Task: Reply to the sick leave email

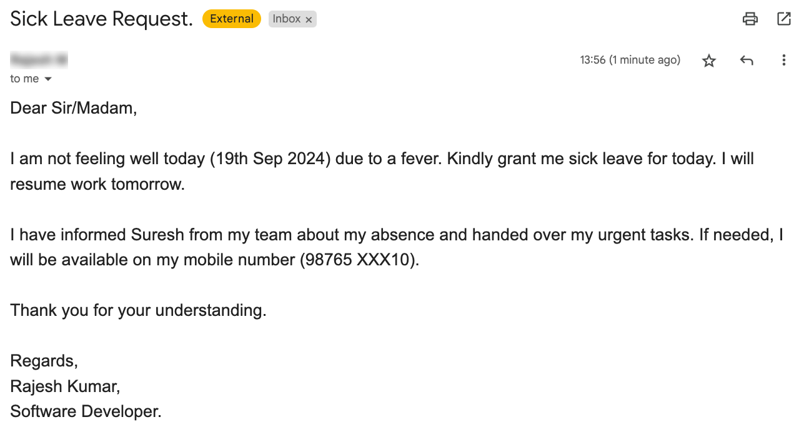Action: coord(747,60)
